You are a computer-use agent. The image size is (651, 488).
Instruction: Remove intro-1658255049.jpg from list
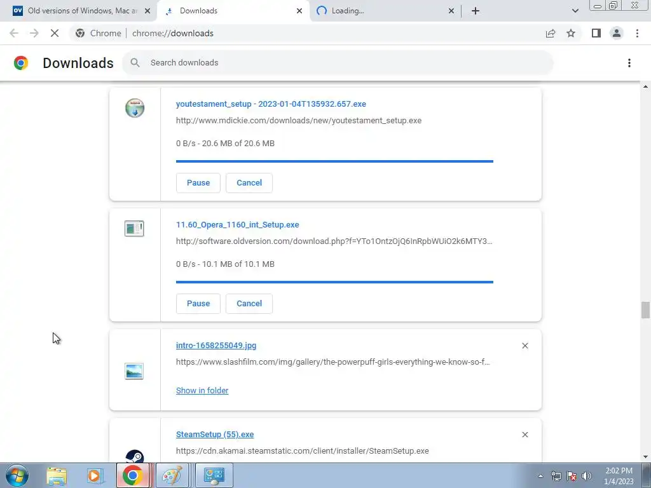click(524, 346)
